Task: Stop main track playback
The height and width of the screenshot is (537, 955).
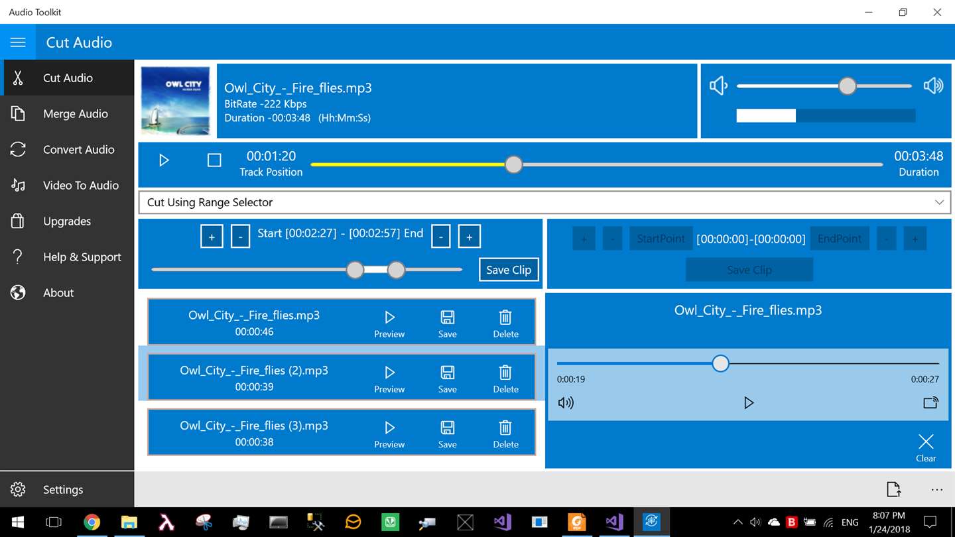Action: pyautogui.click(x=214, y=160)
